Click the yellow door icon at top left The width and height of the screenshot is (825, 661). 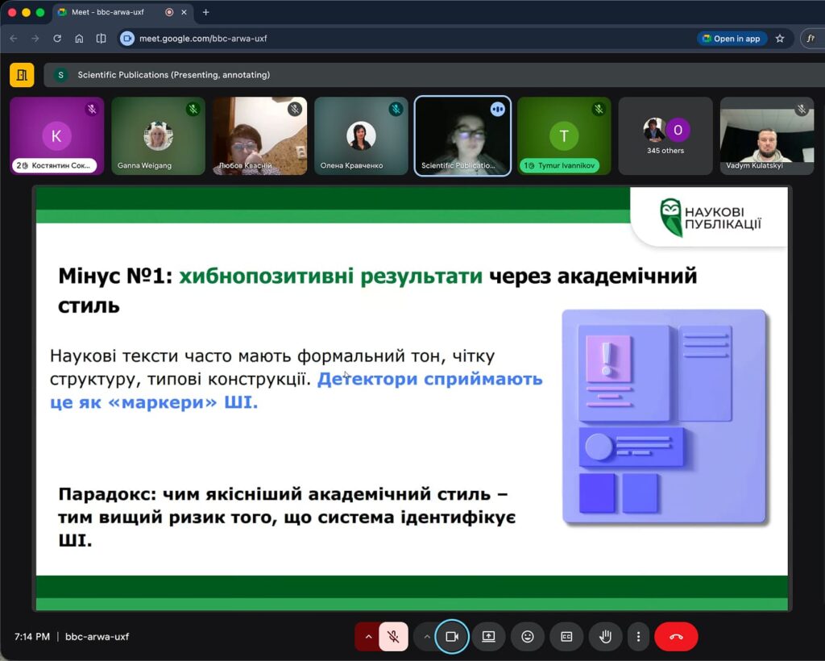[22, 75]
